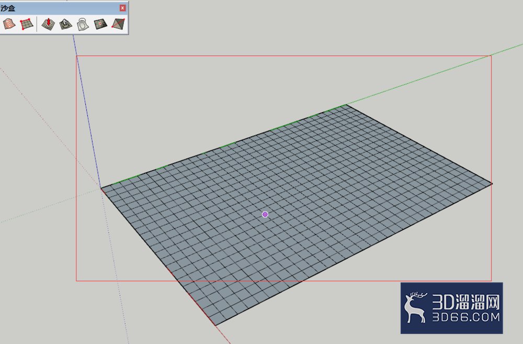Choose the Stamp sandbox tool

coord(66,24)
